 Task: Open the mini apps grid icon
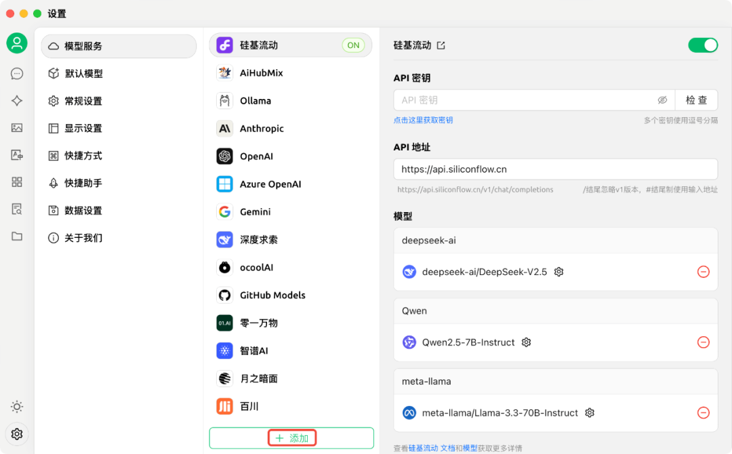pyautogui.click(x=17, y=182)
